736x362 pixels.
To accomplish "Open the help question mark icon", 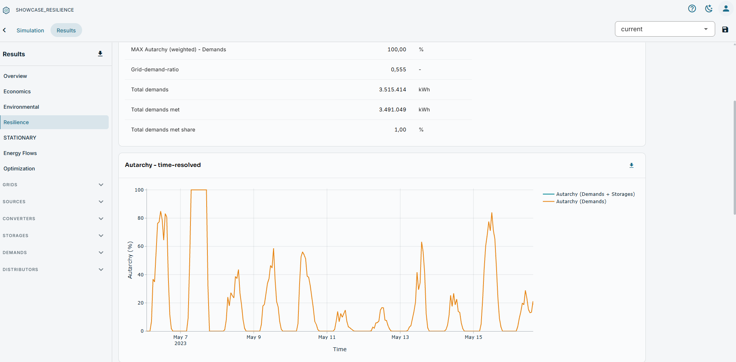I will pyautogui.click(x=692, y=8).
